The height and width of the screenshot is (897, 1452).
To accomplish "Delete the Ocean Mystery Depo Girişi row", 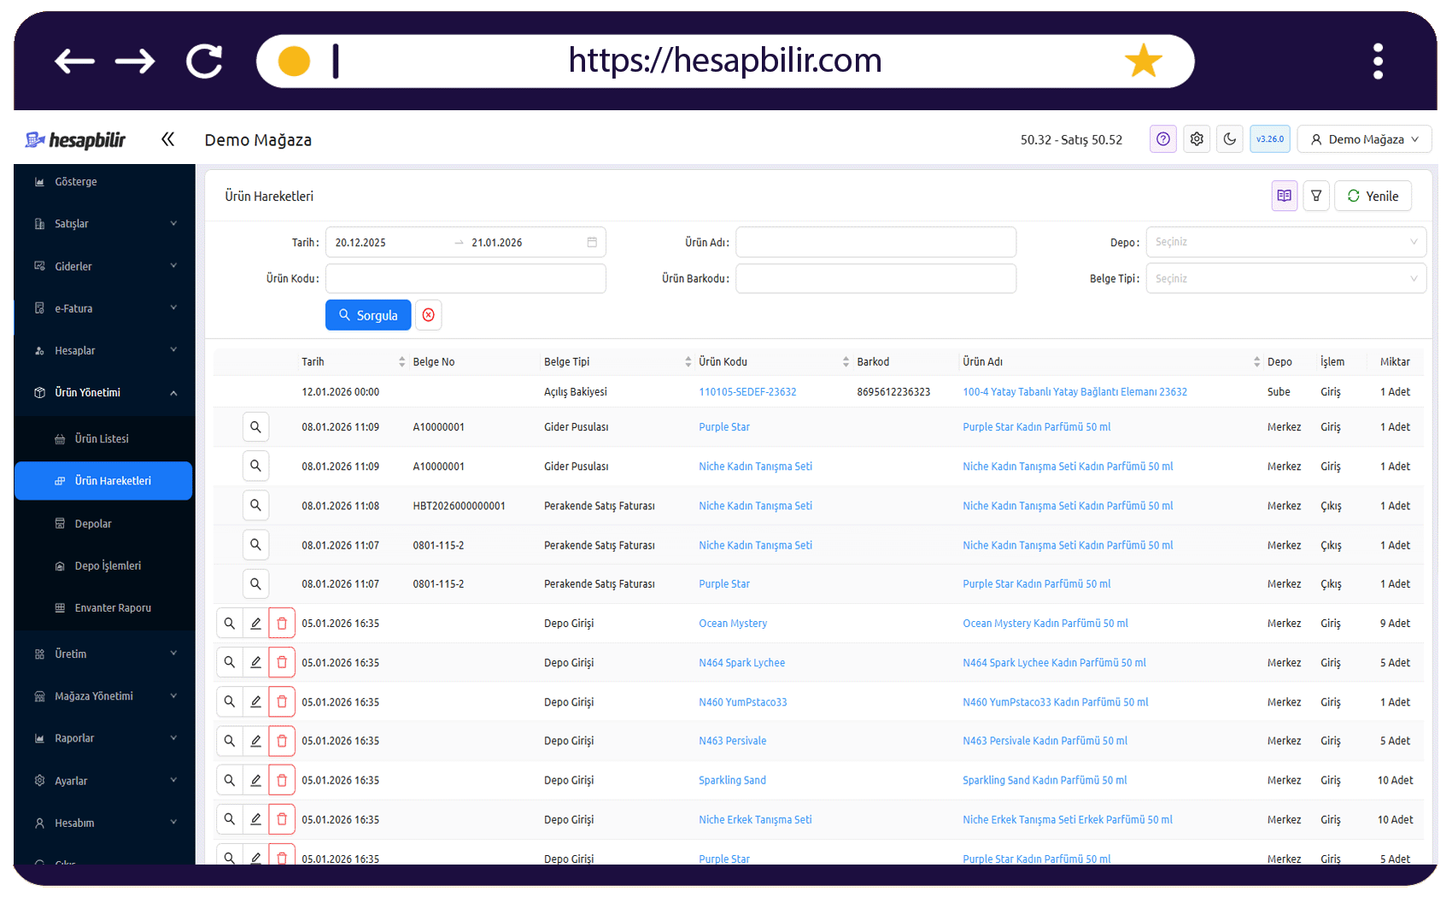I will (x=282, y=624).
